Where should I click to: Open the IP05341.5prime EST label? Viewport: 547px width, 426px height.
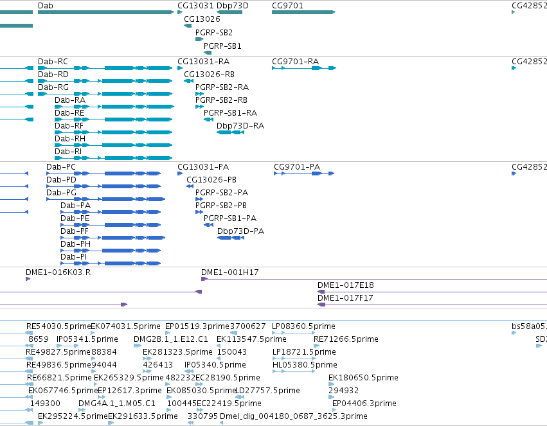click(87, 339)
